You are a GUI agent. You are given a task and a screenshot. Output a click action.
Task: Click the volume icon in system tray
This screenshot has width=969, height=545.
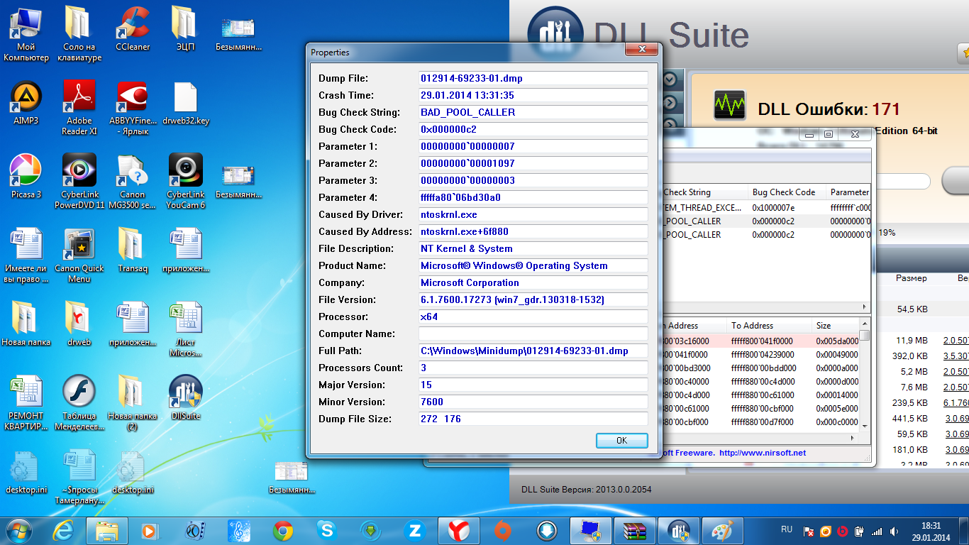(x=893, y=531)
